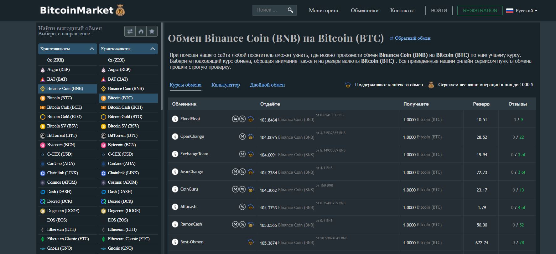The height and width of the screenshot is (254, 556).
Task: Open CoinGuru reviews count 13
Action: coord(522,190)
